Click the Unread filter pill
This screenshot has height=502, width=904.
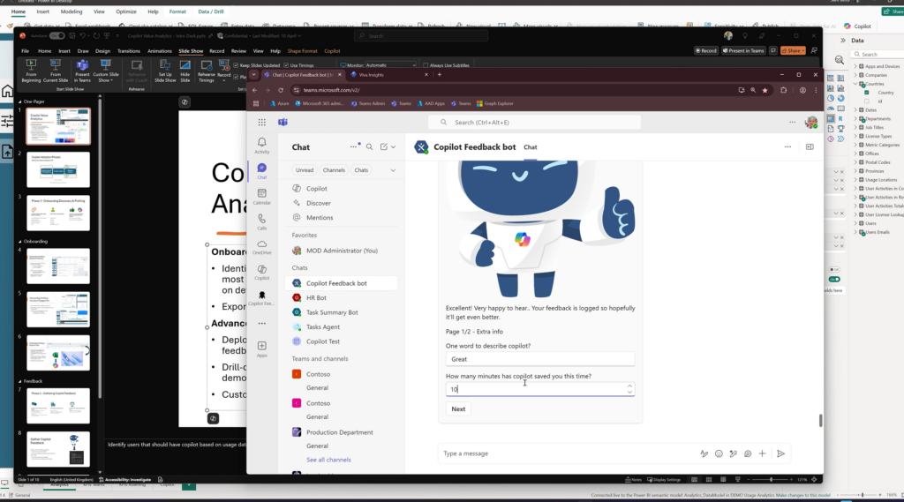(x=305, y=170)
